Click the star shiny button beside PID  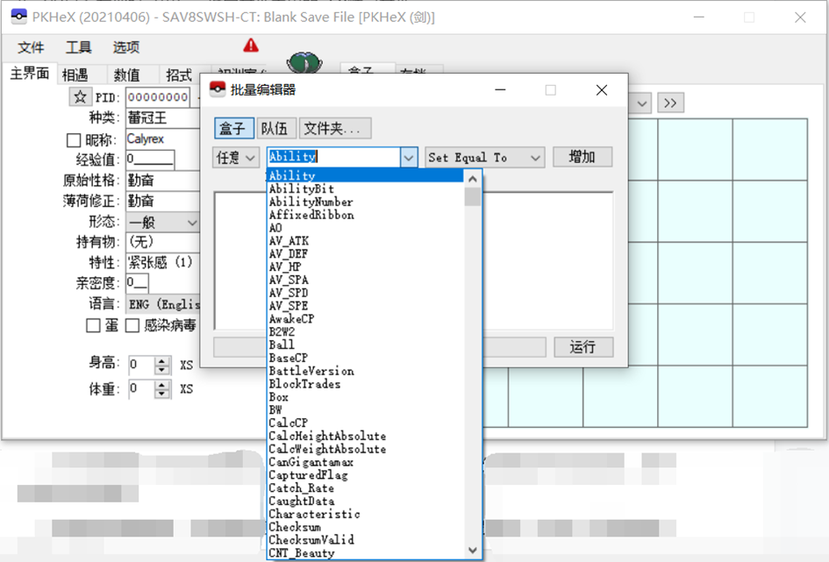click(x=80, y=96)
